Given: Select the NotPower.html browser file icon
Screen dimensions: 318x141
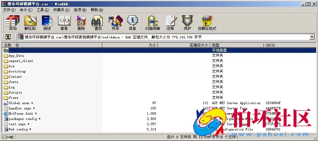Looking at the screenshot, I should pos(6,113).
